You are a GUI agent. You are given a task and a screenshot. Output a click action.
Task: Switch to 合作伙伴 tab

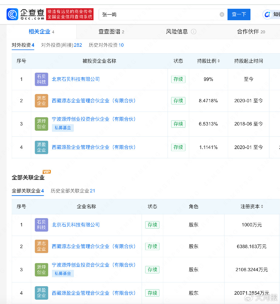251,32
